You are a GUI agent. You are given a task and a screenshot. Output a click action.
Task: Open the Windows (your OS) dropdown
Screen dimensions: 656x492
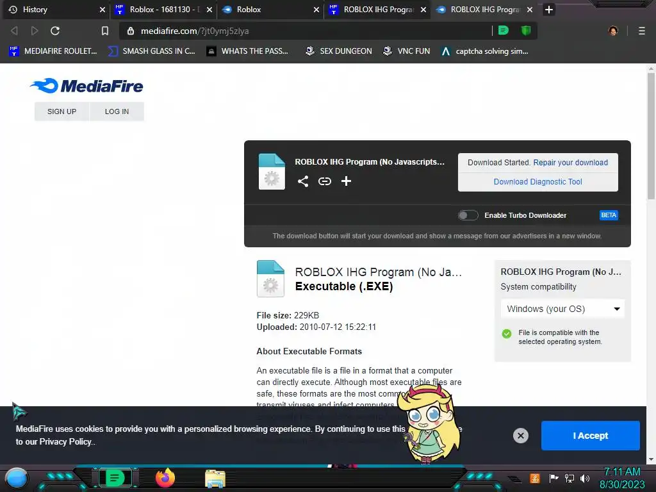pos(562,309)
